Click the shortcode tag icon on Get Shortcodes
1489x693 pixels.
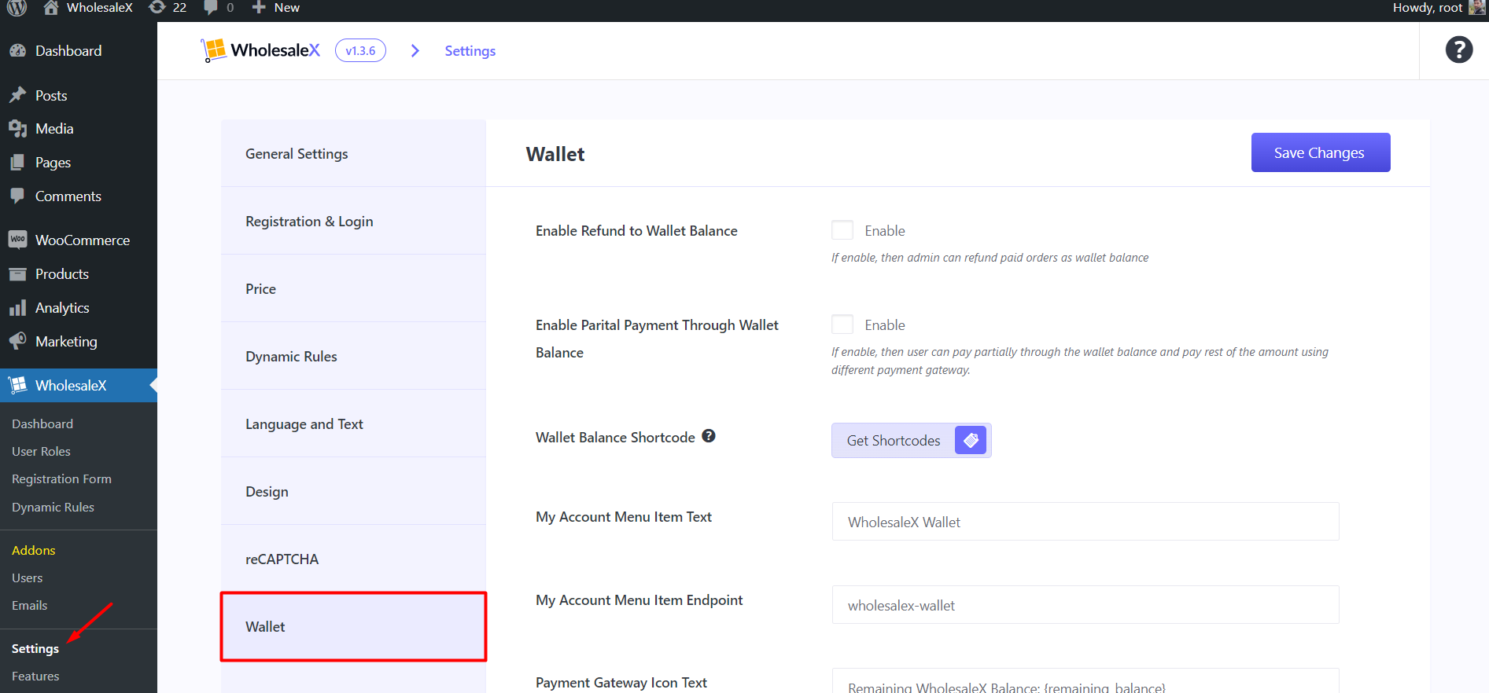pos(971,440)
